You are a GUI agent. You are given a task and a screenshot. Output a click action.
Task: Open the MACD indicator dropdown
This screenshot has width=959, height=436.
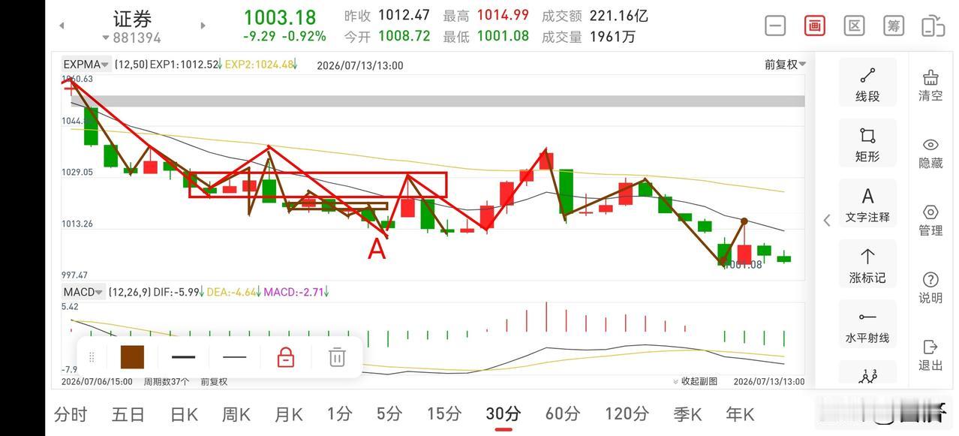click(83, 292)
